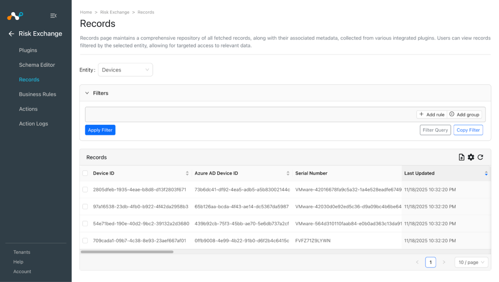Go to previous page arrow
Image resolution: width=499 pixels, height=282 pixels.
[417, 263]
